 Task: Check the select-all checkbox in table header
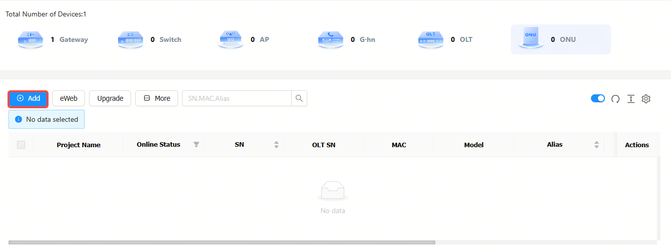(x=21, y=145)
